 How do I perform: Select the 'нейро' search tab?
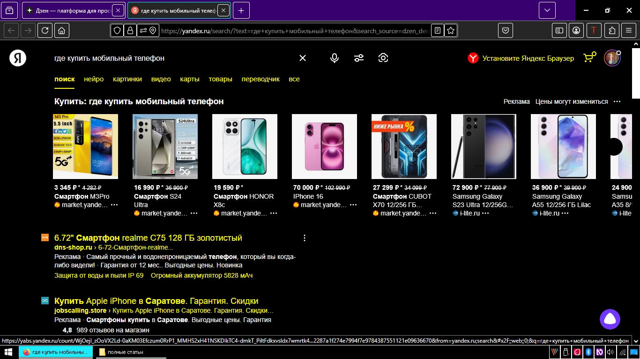coord(94,79)
